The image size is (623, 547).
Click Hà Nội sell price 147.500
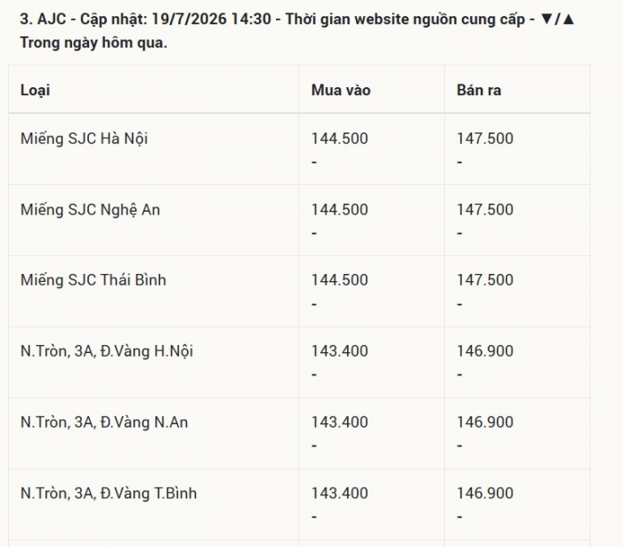click(x=485, y=139)
